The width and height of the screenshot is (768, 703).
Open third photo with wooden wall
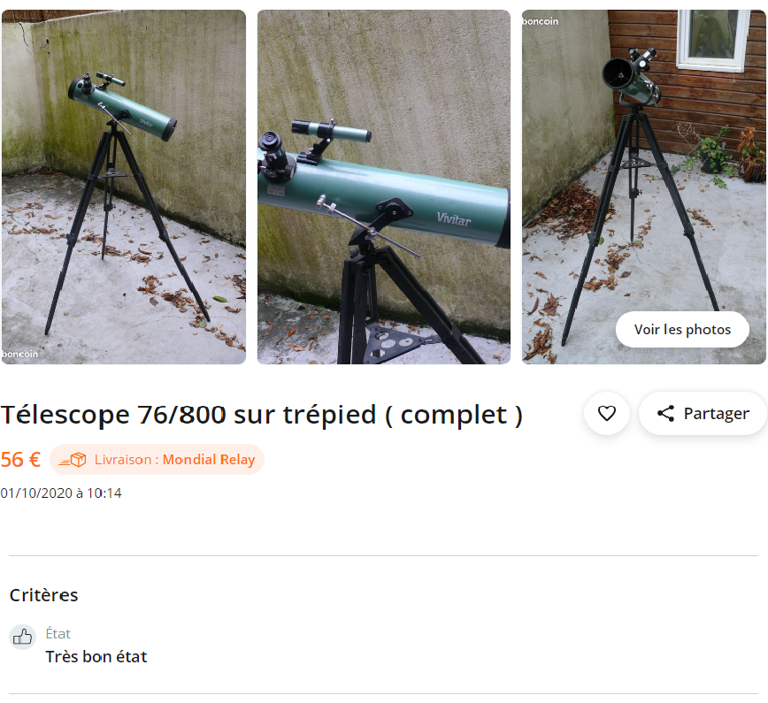point(643,187)
